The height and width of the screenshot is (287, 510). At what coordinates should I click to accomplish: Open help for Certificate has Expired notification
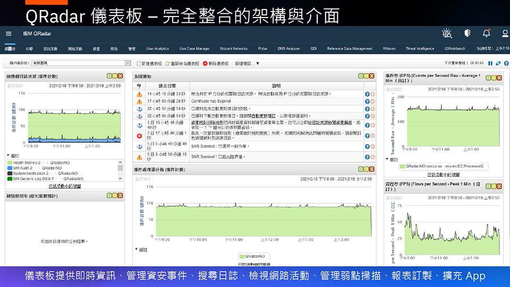pyautogui.click(x=367, y=102)
